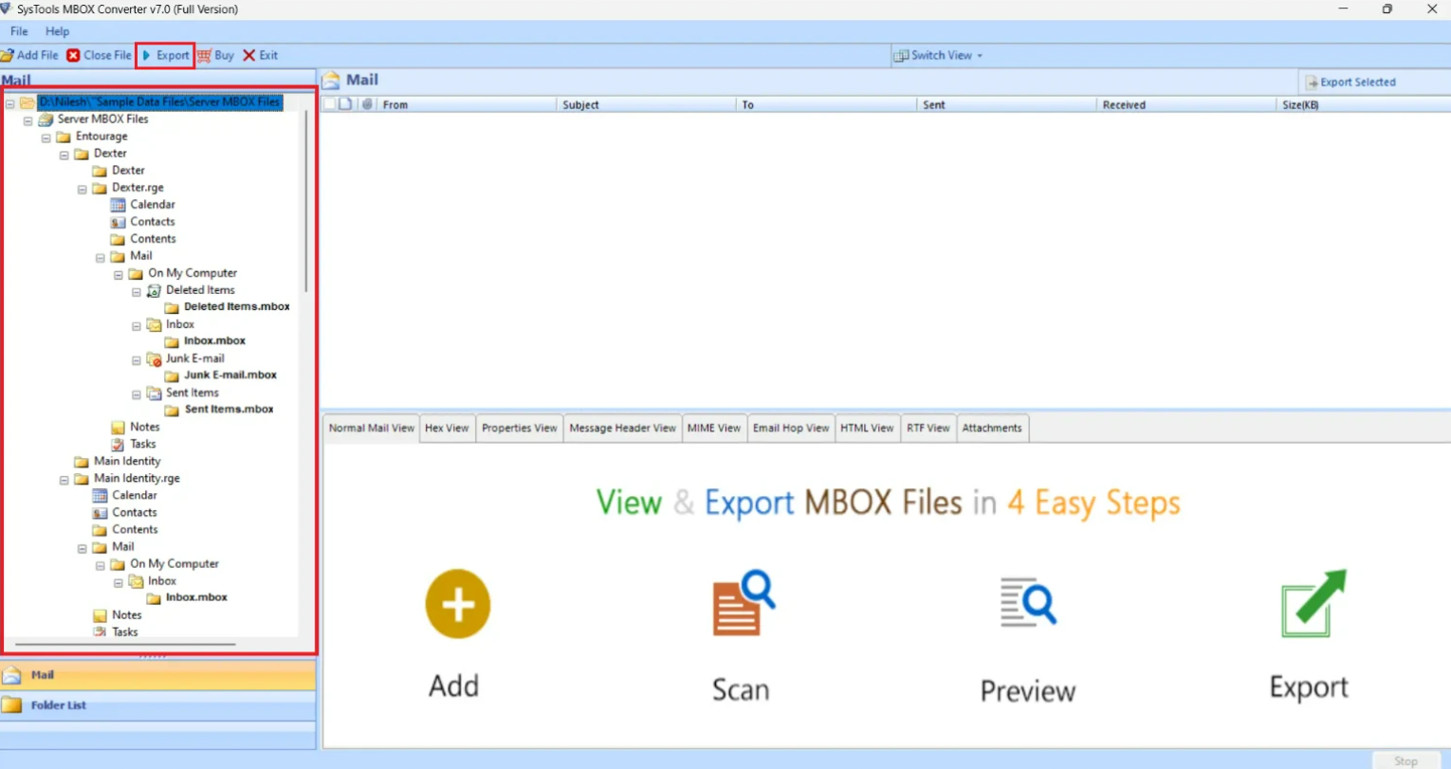Click the Scan document icon

click(743, 603)
